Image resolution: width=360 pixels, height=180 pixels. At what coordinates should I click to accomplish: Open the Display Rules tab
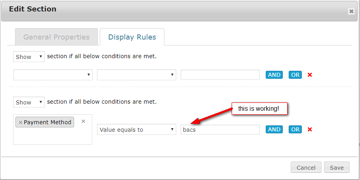(x=132, y=37)
